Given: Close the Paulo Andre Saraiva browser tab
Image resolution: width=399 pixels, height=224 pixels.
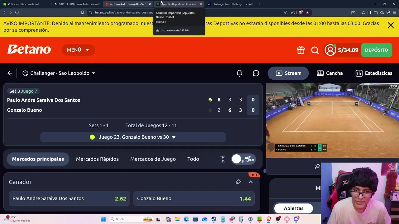Looking at the screenshot, I should (150, 4).
